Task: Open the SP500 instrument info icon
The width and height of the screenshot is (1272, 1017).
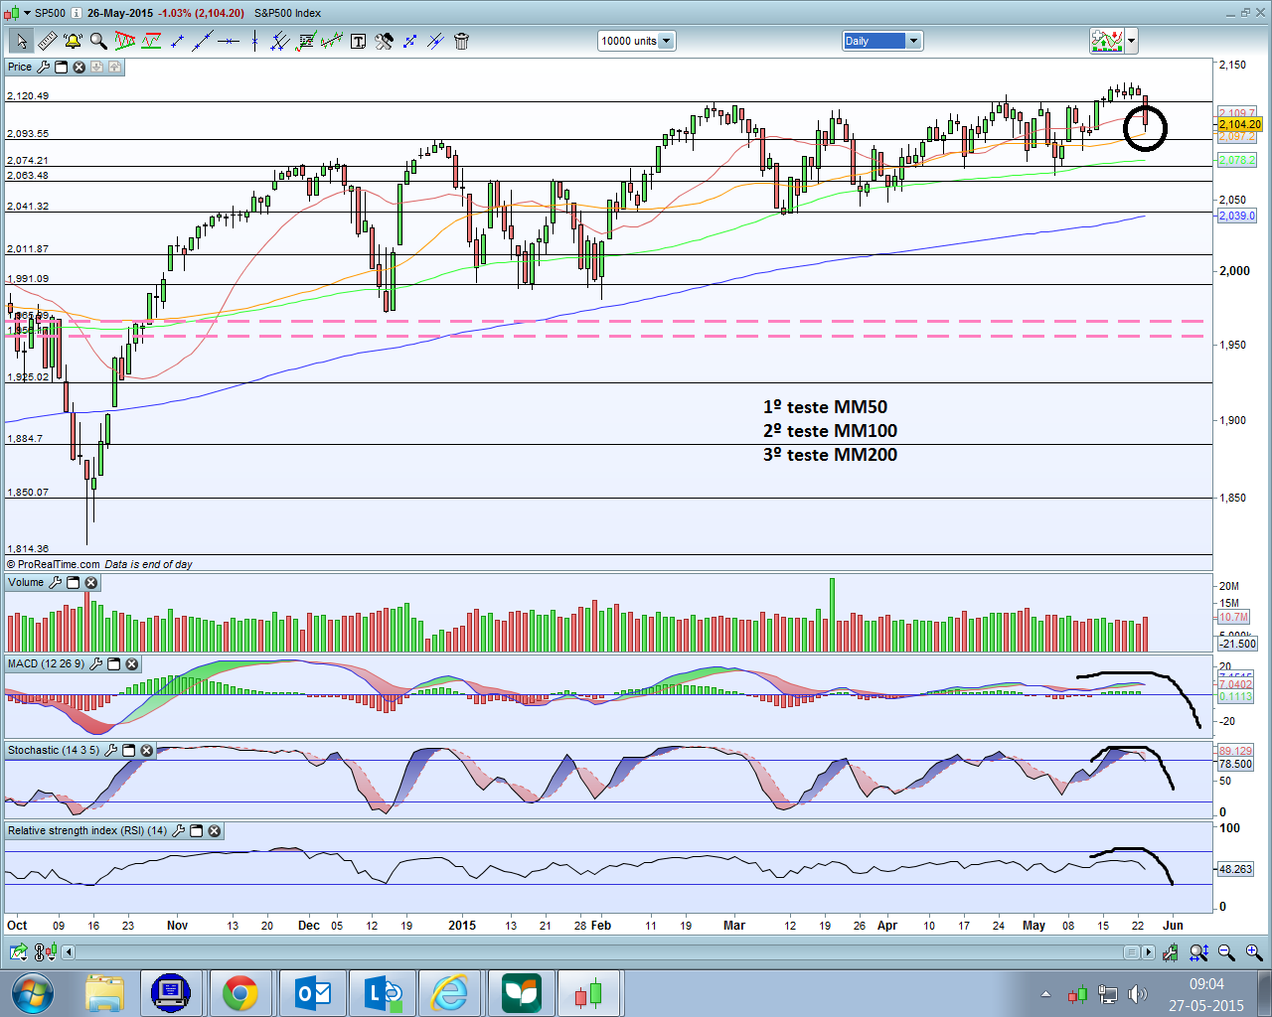Action: tap(77, 13)
